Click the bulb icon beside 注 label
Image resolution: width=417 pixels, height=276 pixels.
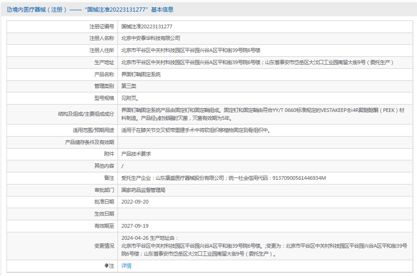tap(106, 266)
